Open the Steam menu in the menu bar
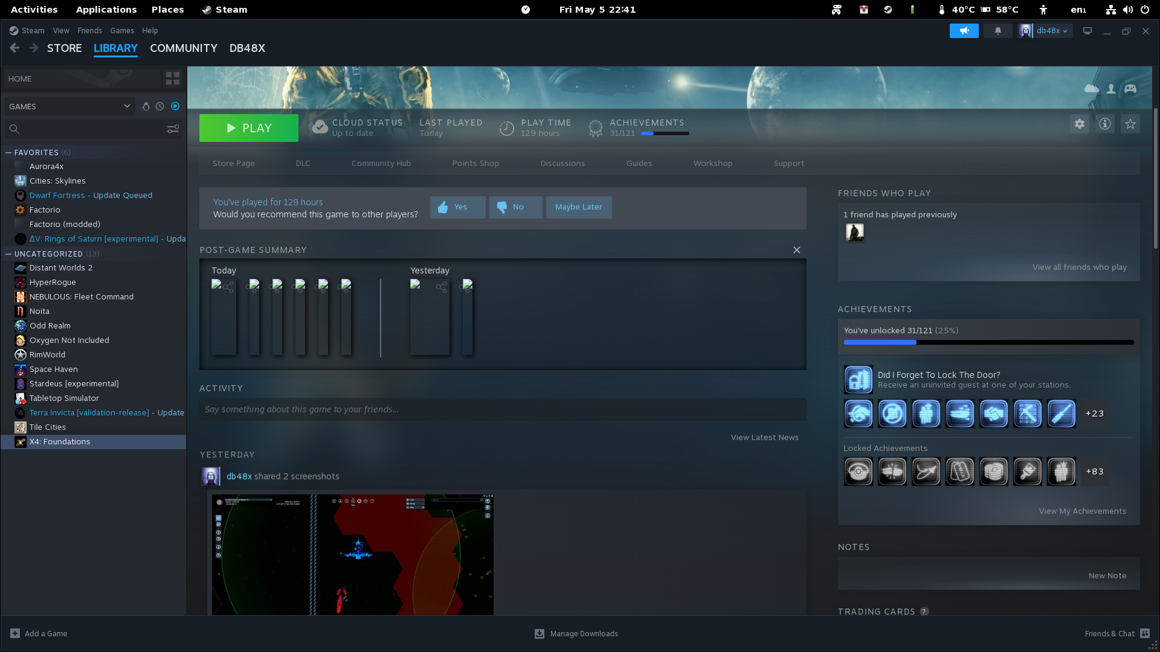This screenshot has height=652, width=1160. click(x=33, y=31)
